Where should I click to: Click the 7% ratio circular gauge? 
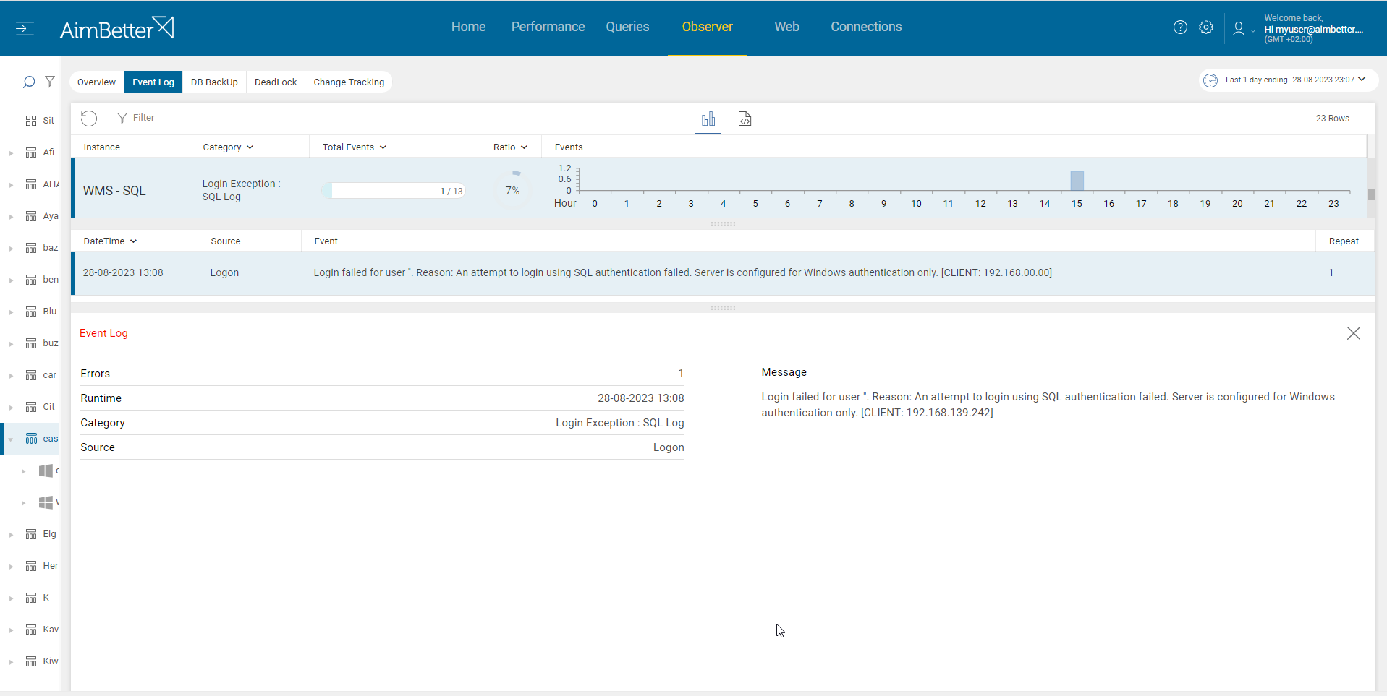pyautogui.click(x=512, y=191)
